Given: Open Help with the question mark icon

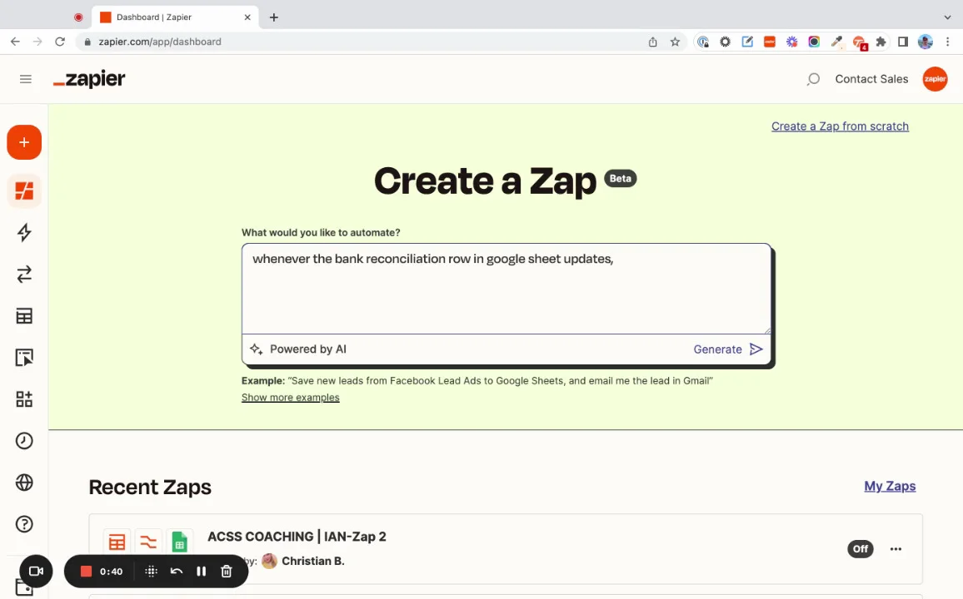Looking at the screenshot, I should coord(23,524).
